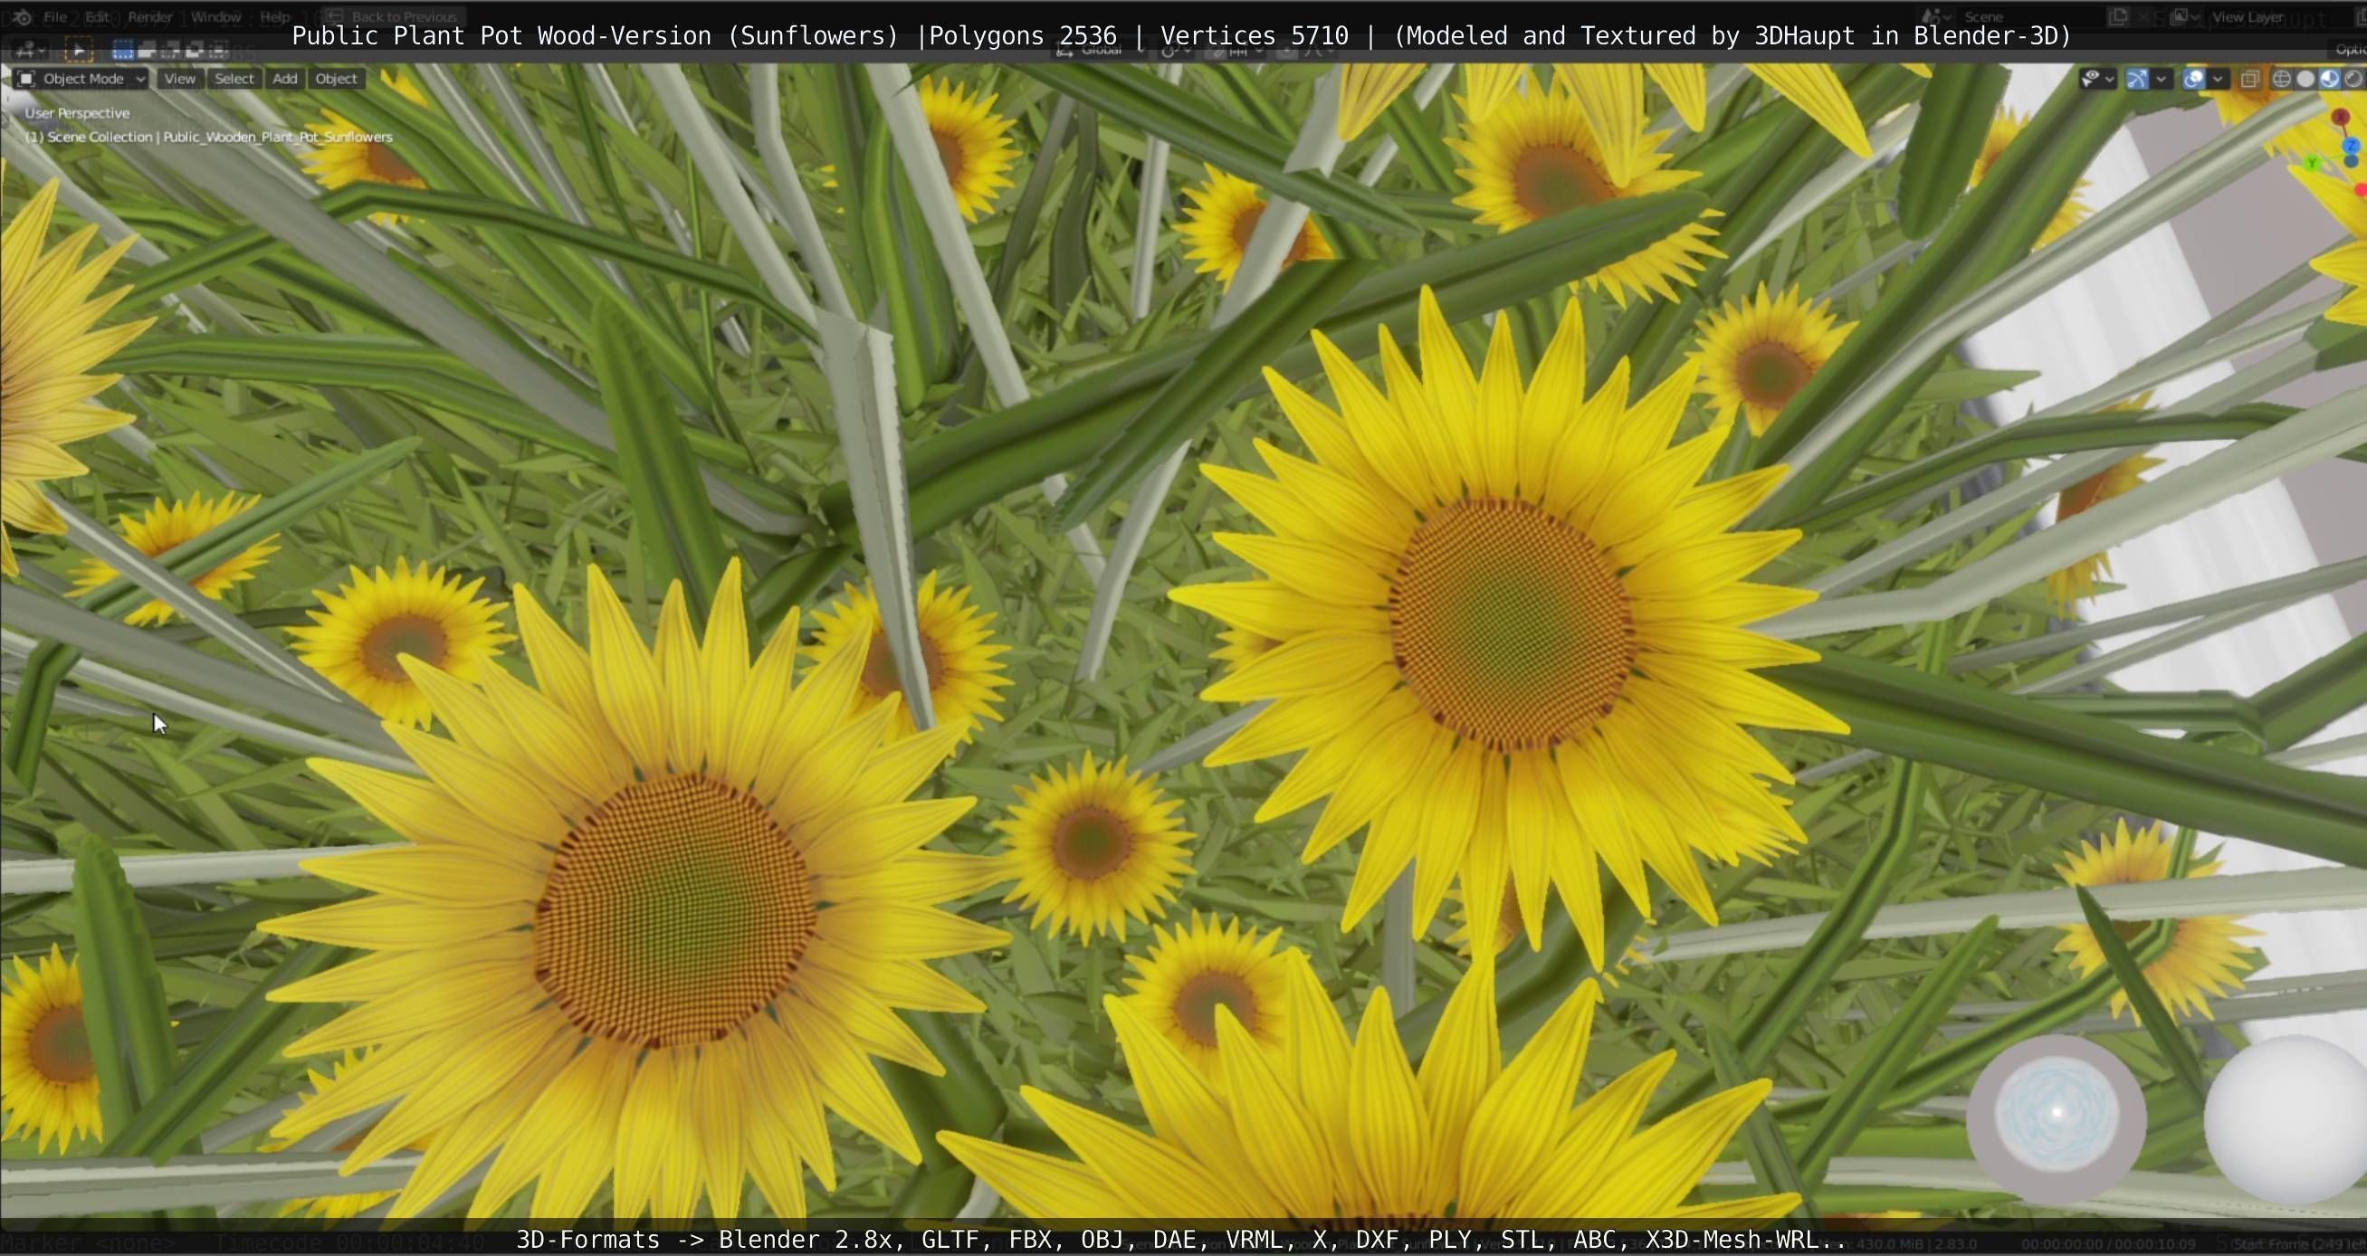Switch to Rendered viewport shading

(x=2353, y=79)
